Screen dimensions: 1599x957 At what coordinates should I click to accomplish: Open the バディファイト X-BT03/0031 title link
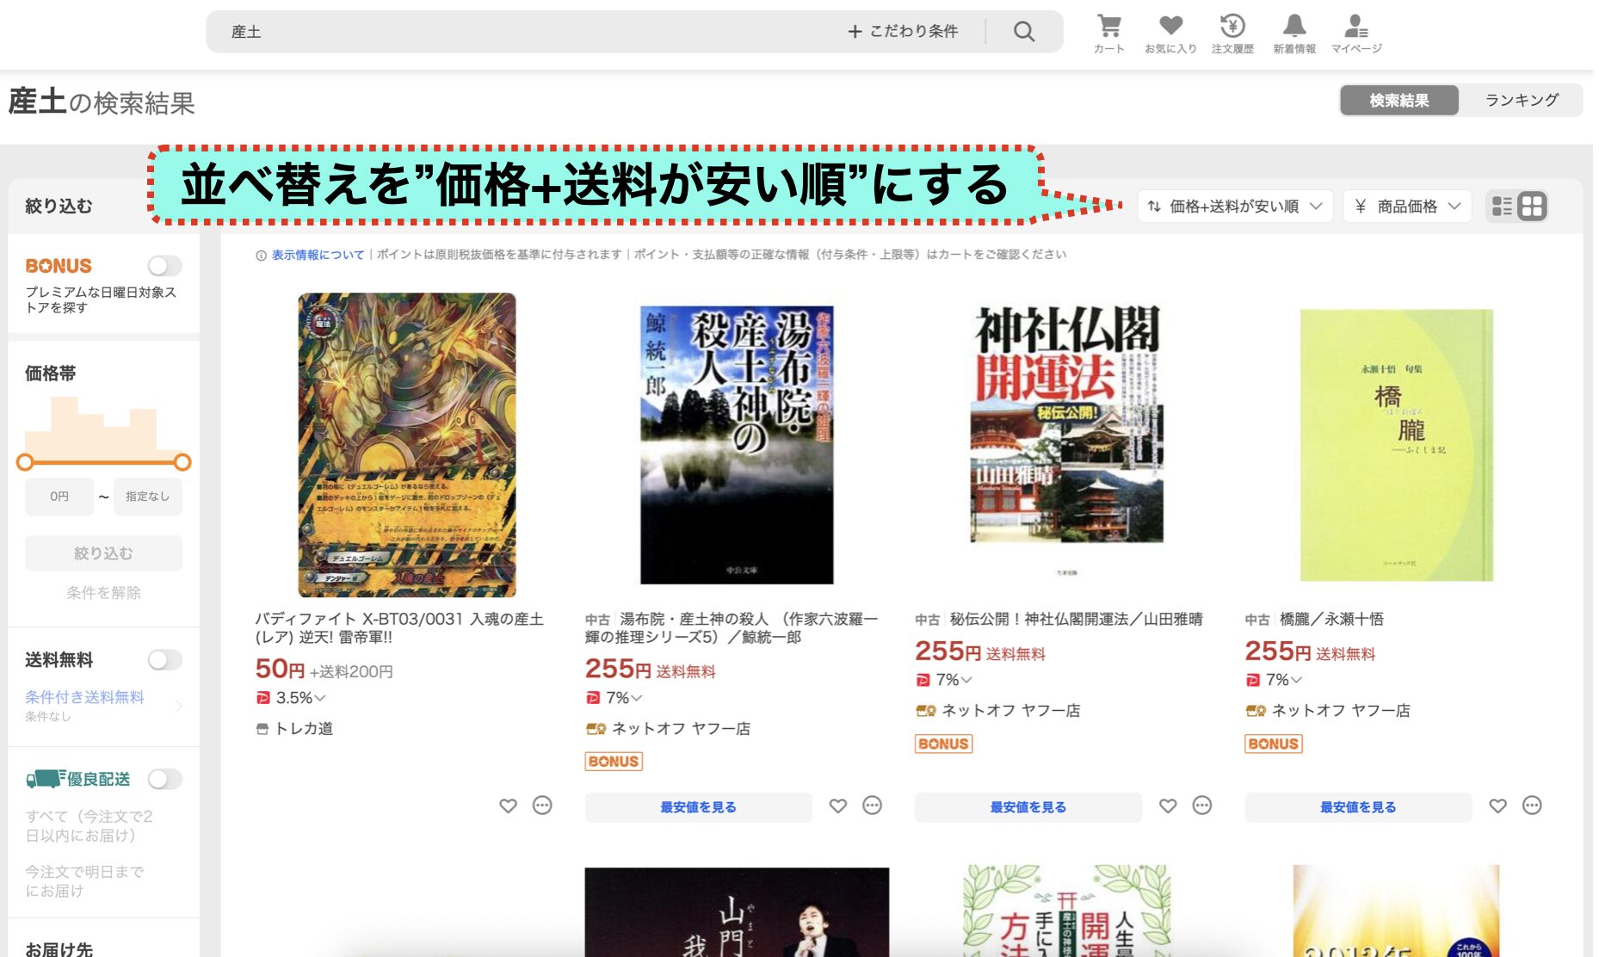coord(399,628)
